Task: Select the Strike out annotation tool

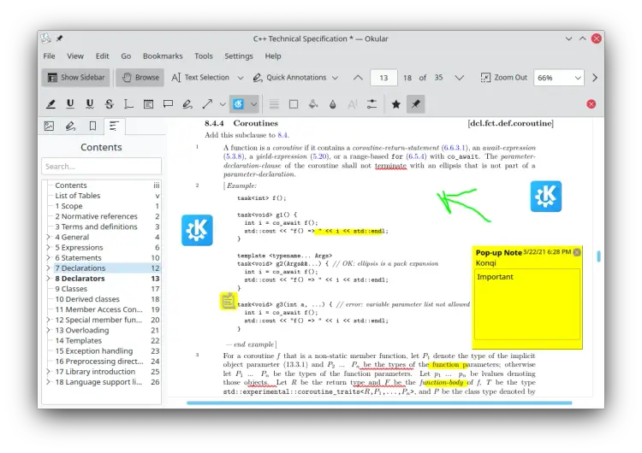Action: click(x=110, y=104)
